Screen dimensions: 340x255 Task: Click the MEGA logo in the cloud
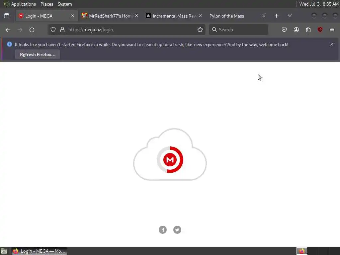point(170,160)
